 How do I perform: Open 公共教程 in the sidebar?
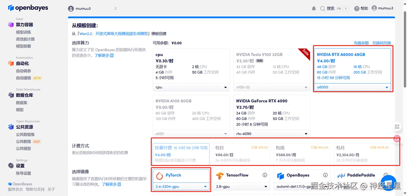pyautogui.click(x=24, y=142)
